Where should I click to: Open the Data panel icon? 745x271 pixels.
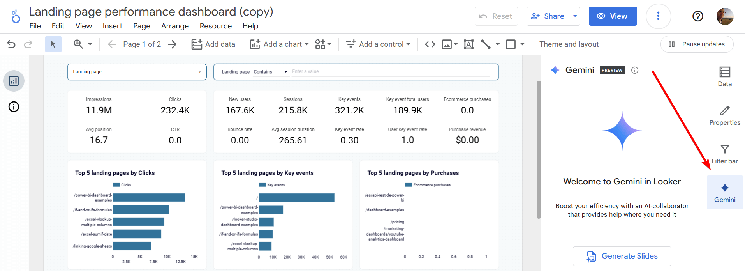pyautogui.click(x=725, y=77)
